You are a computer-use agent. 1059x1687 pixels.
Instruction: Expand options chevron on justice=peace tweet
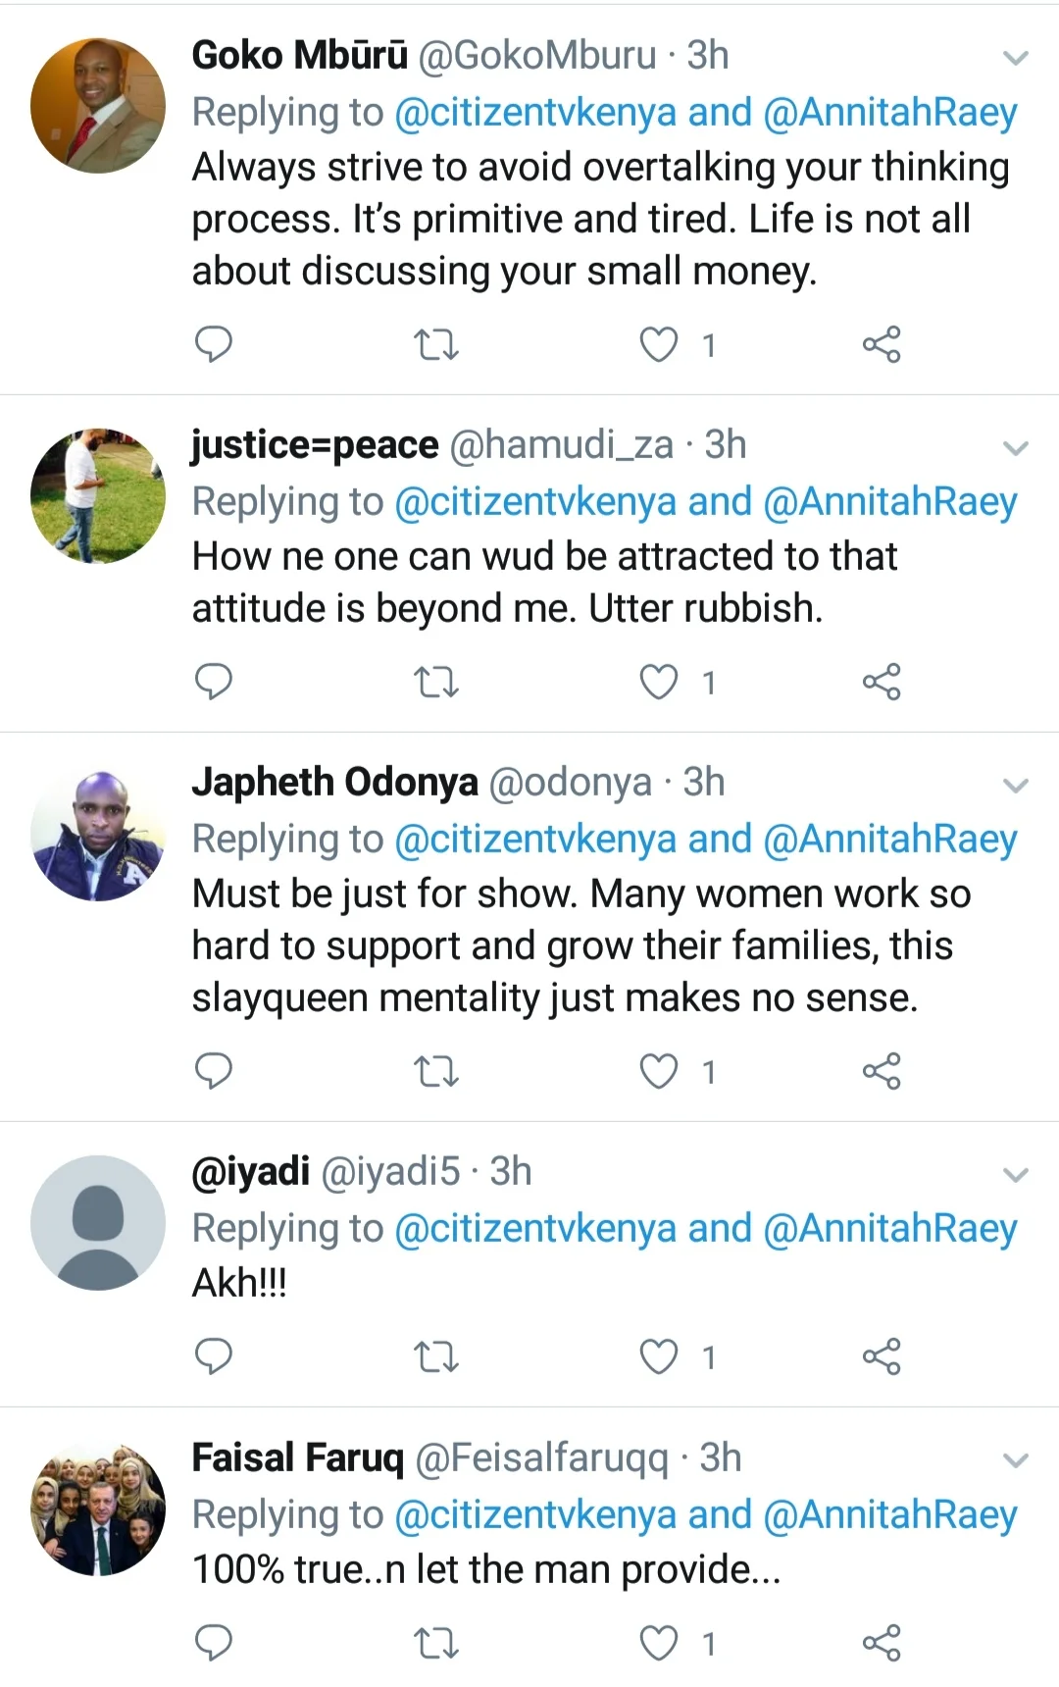point(1016,448)
